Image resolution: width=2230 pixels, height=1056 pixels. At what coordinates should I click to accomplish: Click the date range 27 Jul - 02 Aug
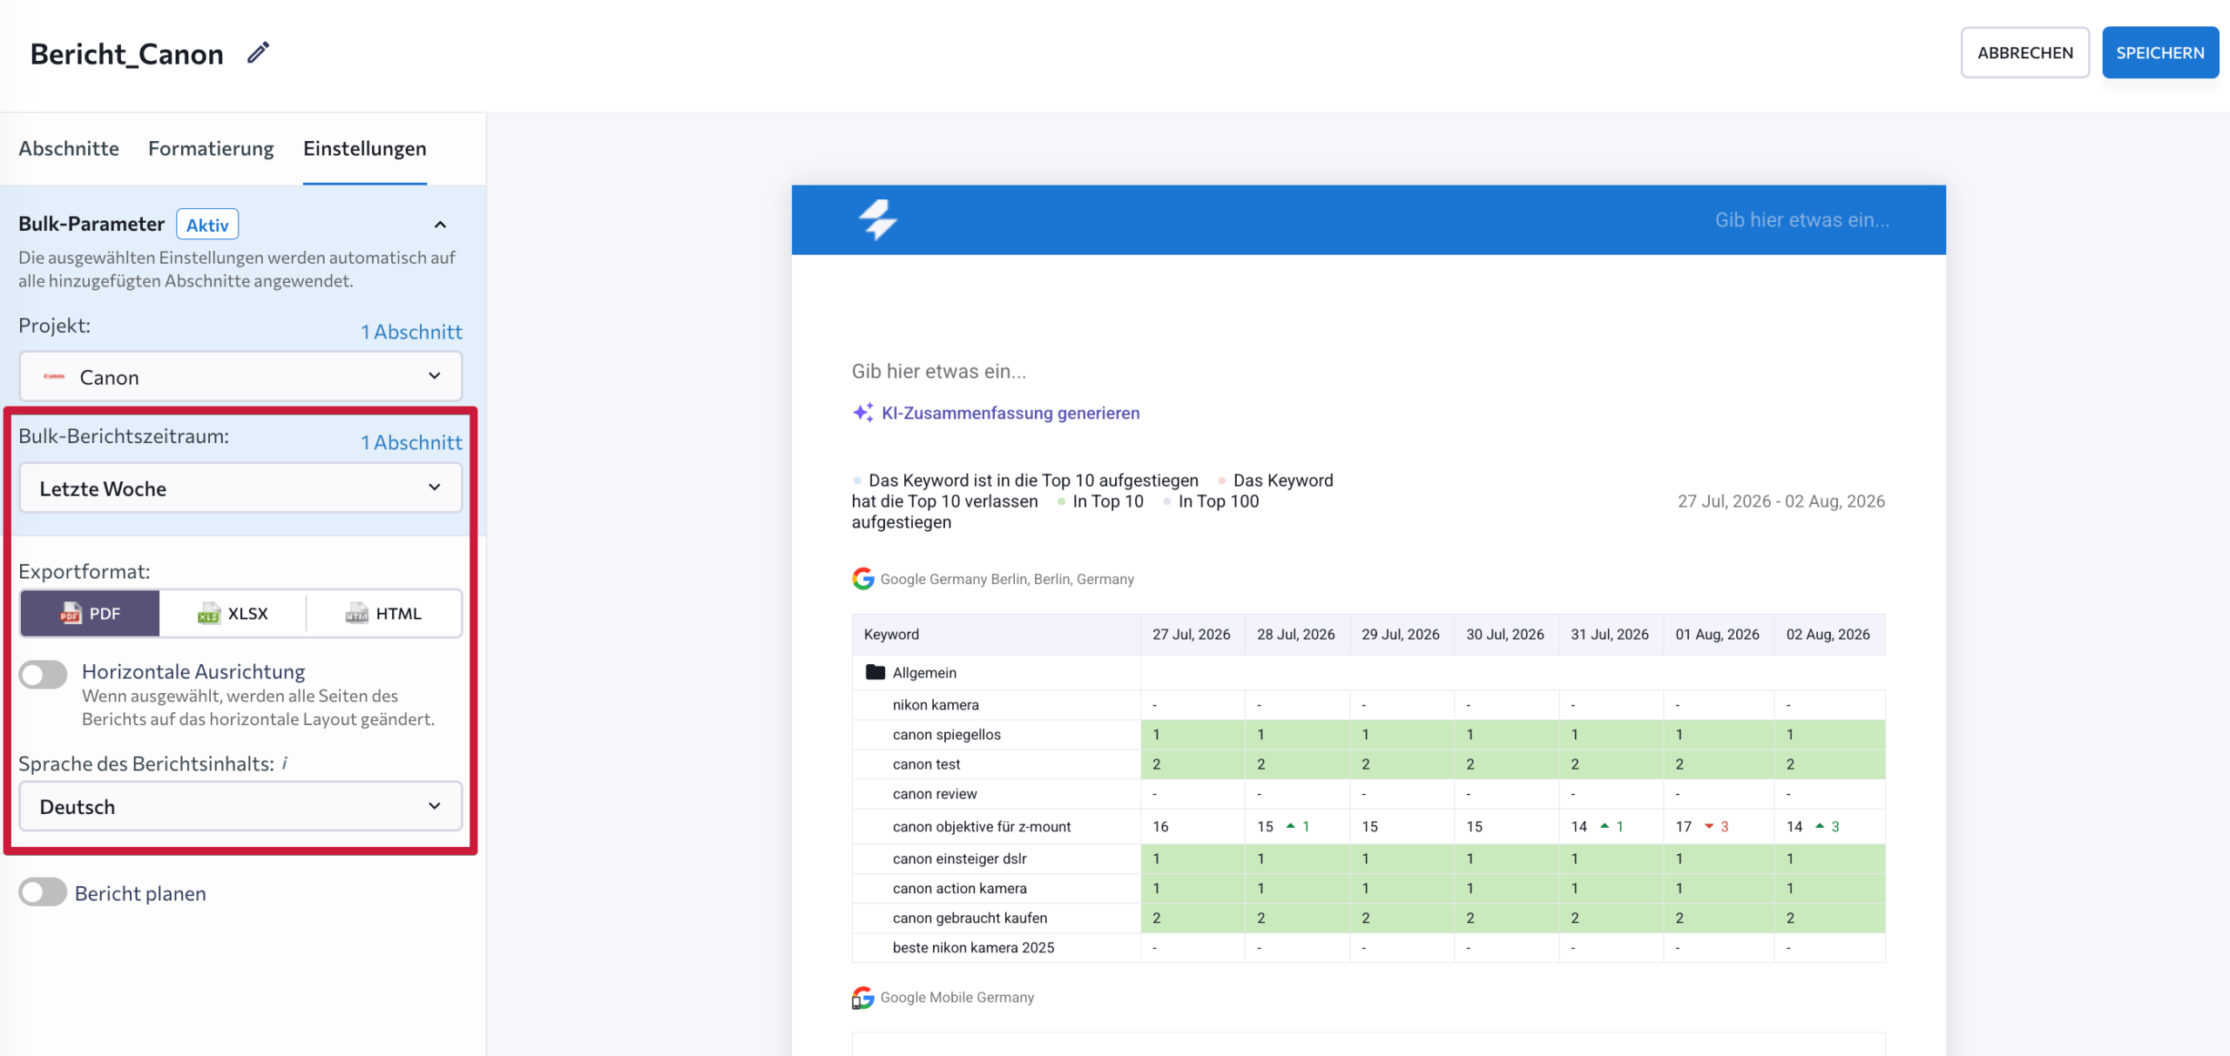click(1781, 501)
